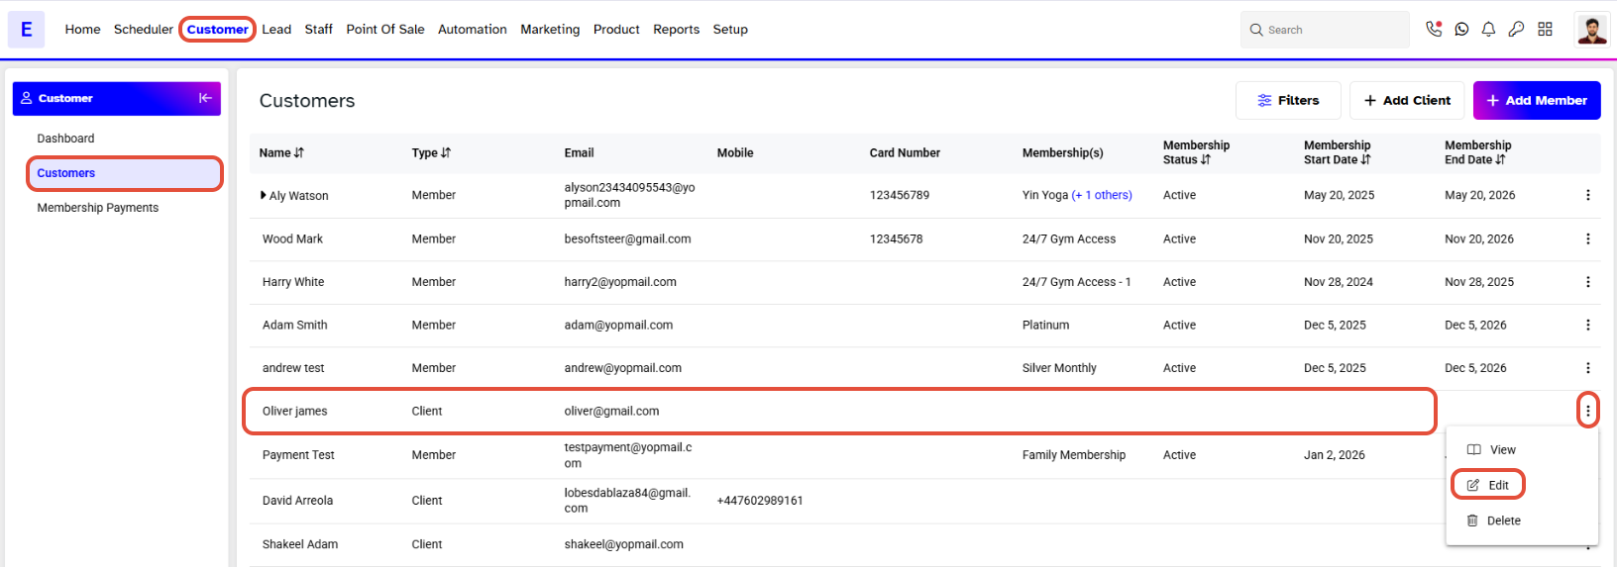
Task: Click the name Adam Smith
Action: point(294,325)
